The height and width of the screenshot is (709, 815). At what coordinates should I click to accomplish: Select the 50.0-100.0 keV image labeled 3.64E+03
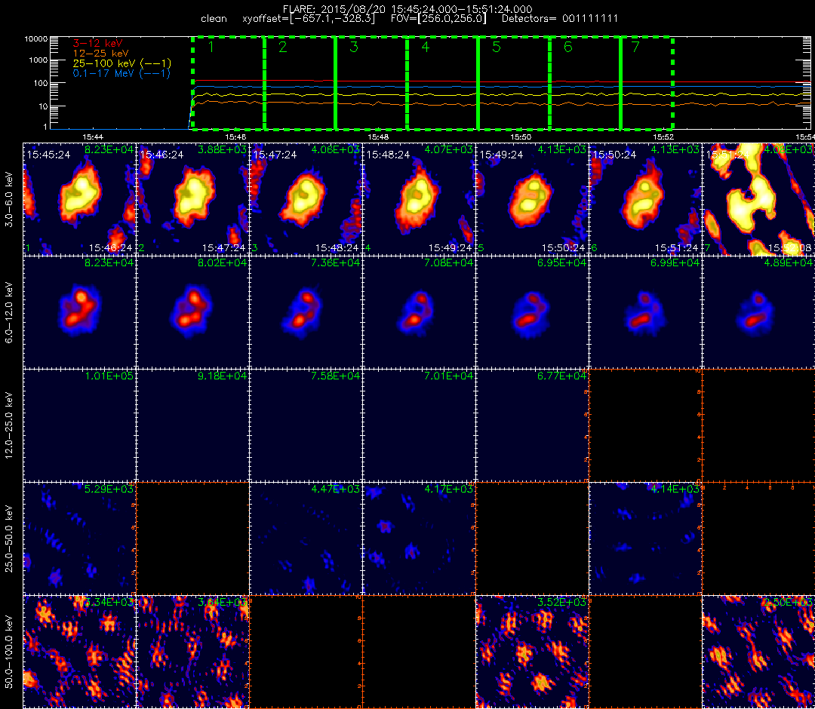coord(193,652)
